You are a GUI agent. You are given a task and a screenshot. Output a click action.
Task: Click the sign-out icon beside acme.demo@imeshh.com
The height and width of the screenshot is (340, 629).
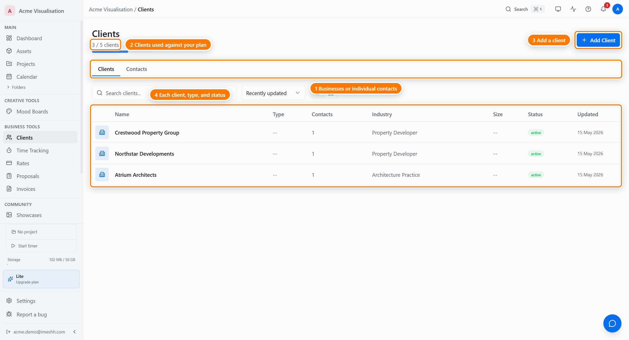(8, 332)
